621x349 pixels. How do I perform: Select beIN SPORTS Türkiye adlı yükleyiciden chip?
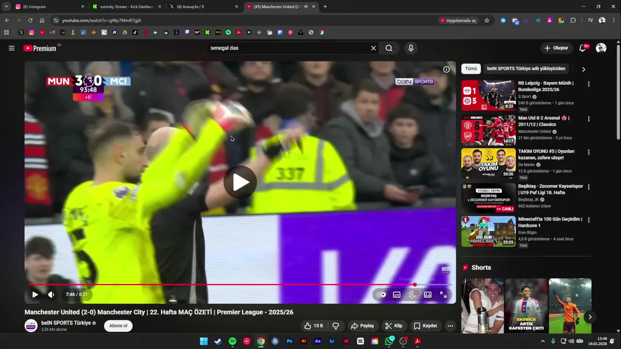[x=526, y=69]
